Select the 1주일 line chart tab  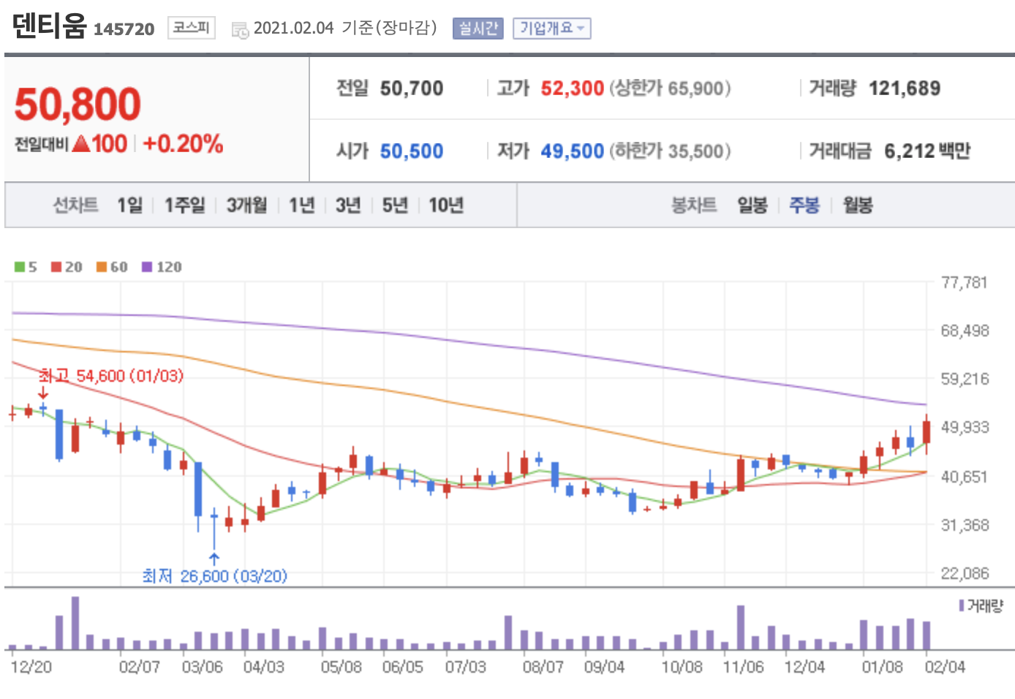(x=184, y=205)
